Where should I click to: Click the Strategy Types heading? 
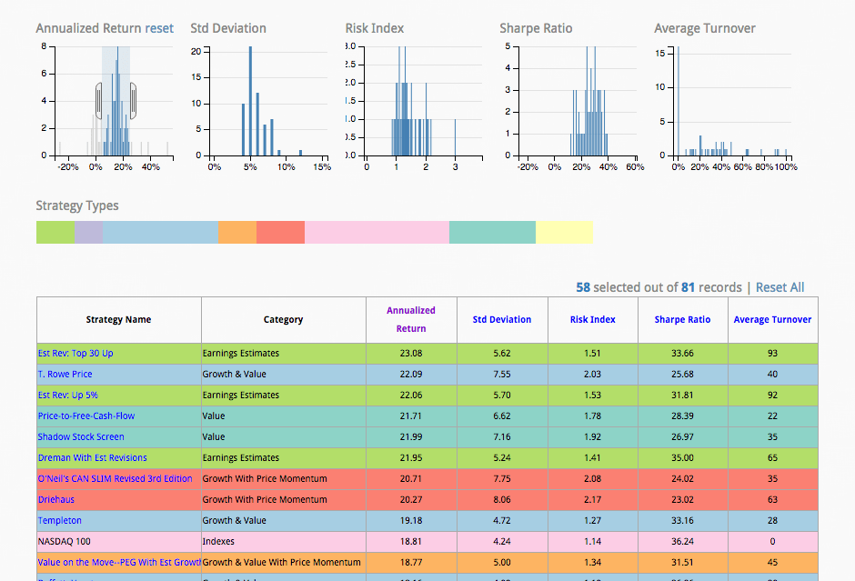point(77,205)
